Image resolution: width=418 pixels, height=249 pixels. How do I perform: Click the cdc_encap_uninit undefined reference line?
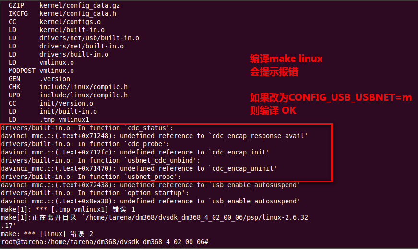click(x=139, y=168)
